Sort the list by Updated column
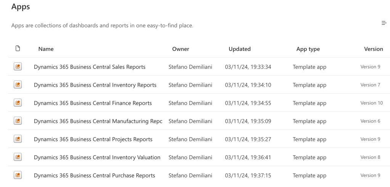Viewport: 390px width, 187px height. pyautogui.click(x=239, y=49)
